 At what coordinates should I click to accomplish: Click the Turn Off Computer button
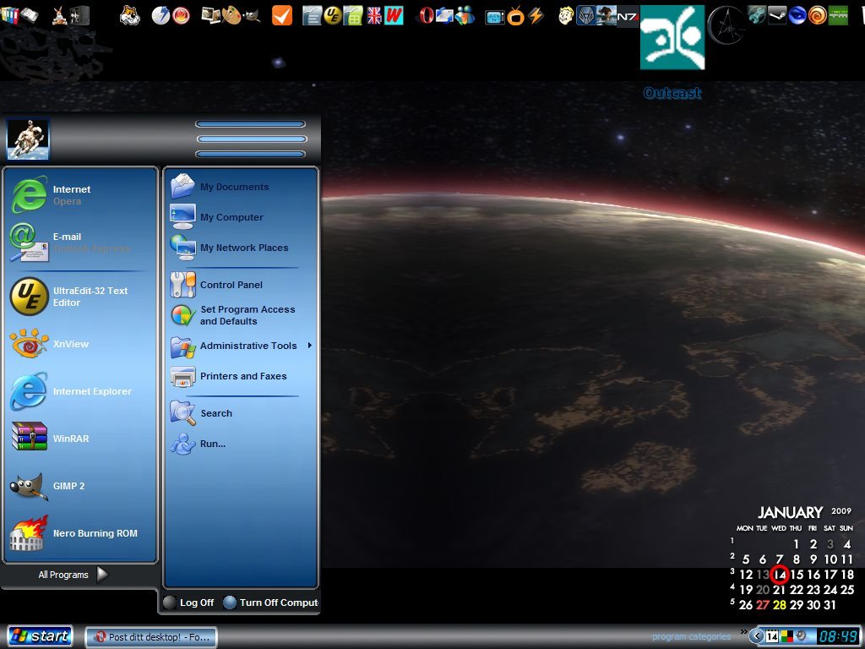point(271,603)
